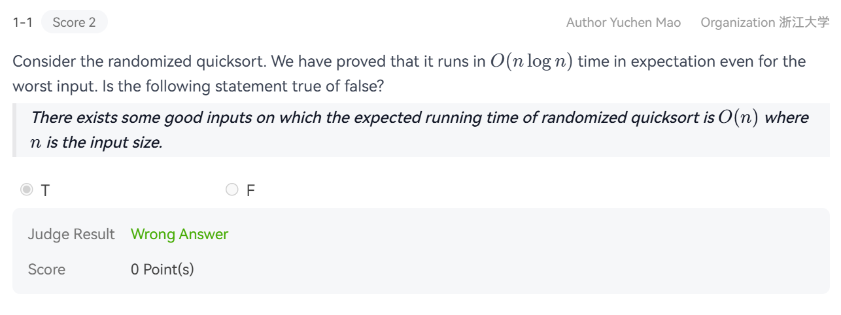Viewport: 841px width, 315px height.
Task: Click the letter T answer label
Action: coord(45,191)
